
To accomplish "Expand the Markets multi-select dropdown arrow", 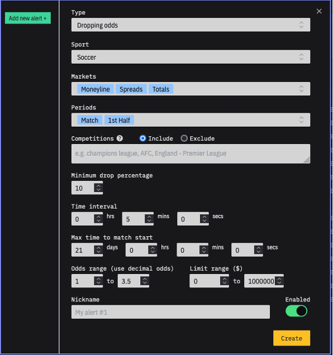I will (x=301, y=89).
